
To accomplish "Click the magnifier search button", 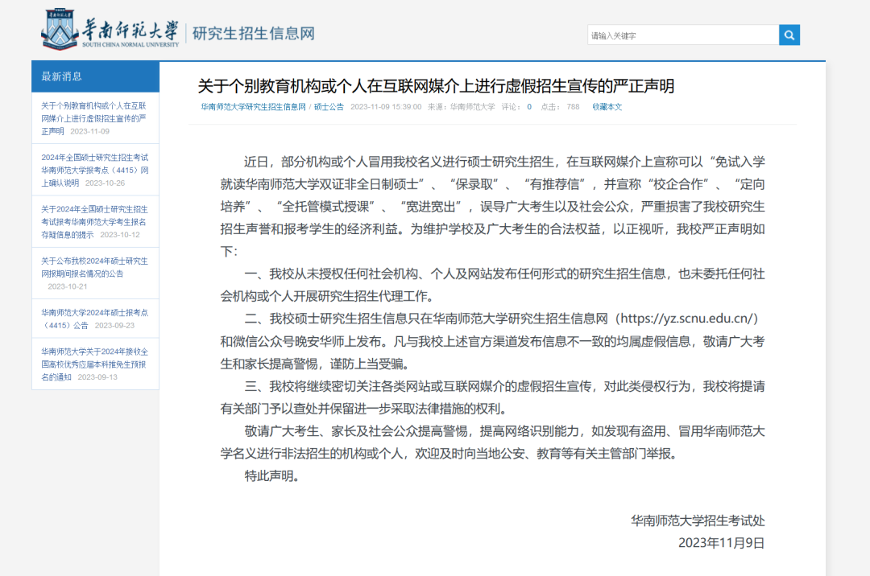I will 789,35.
